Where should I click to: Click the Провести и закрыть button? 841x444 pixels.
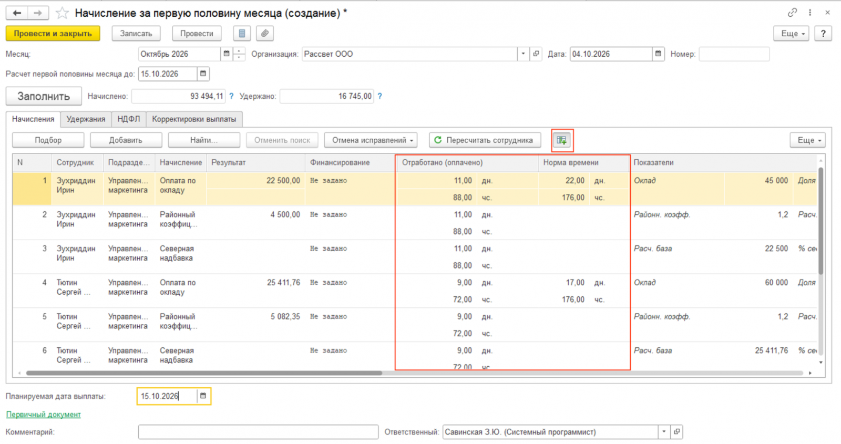53,33
